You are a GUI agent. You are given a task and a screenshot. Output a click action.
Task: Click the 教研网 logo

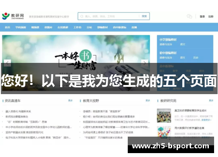tap(13, 16)
